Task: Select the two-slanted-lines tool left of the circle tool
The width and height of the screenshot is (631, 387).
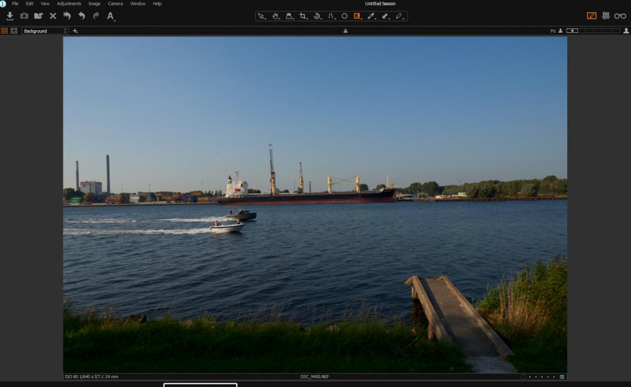Action: coord(331,16)
